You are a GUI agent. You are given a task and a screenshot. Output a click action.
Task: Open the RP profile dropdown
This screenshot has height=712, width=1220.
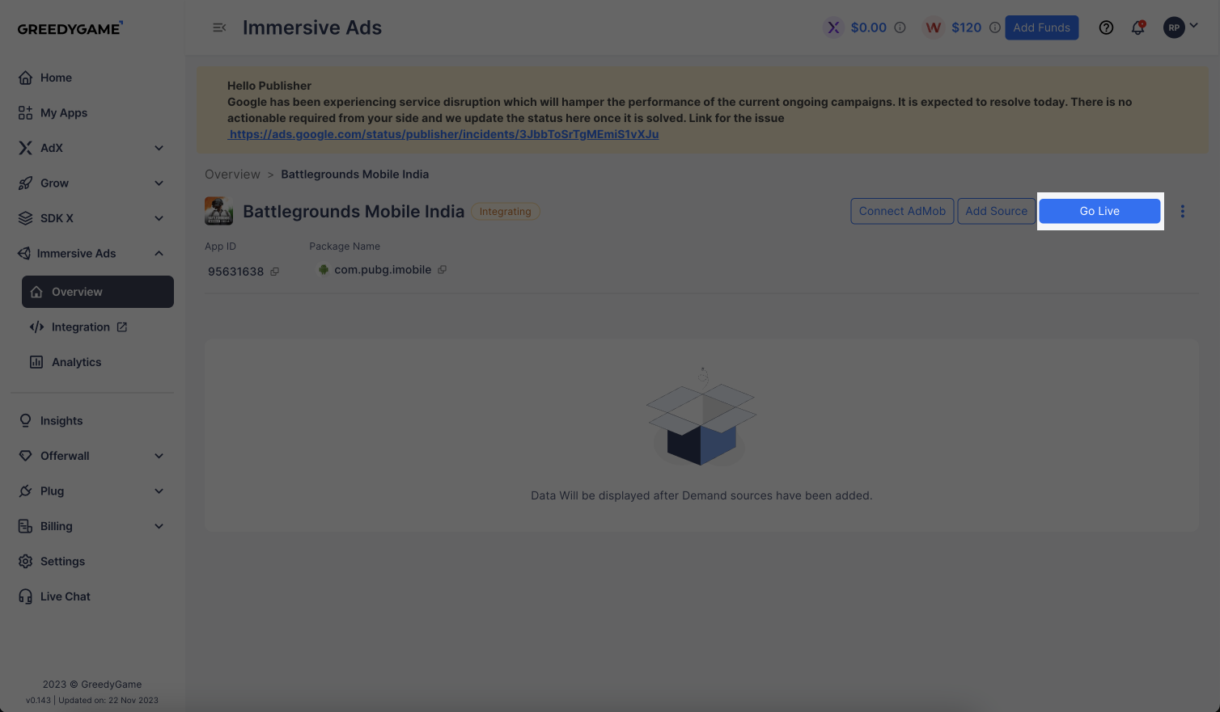(x=1181, y=27)
